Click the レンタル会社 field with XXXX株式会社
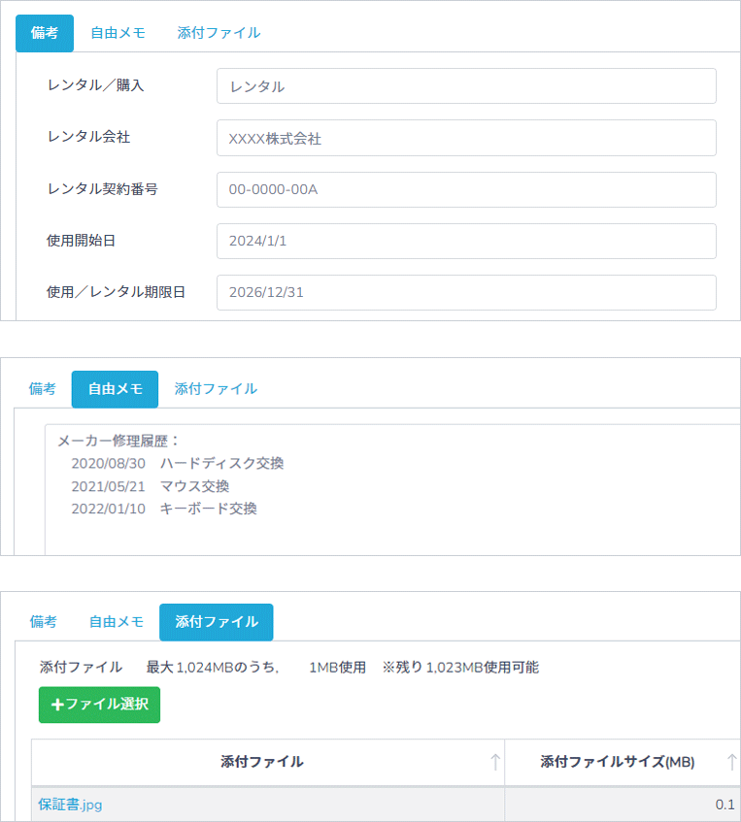The width and height of the screenshot is (741, 822). tap(466, 138)
